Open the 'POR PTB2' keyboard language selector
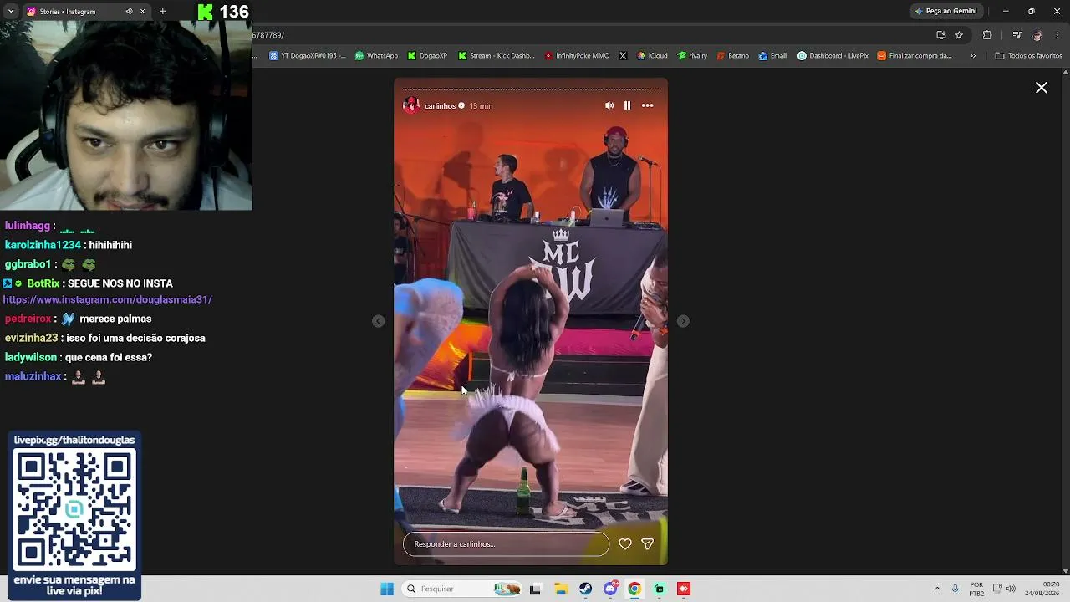 976,589
